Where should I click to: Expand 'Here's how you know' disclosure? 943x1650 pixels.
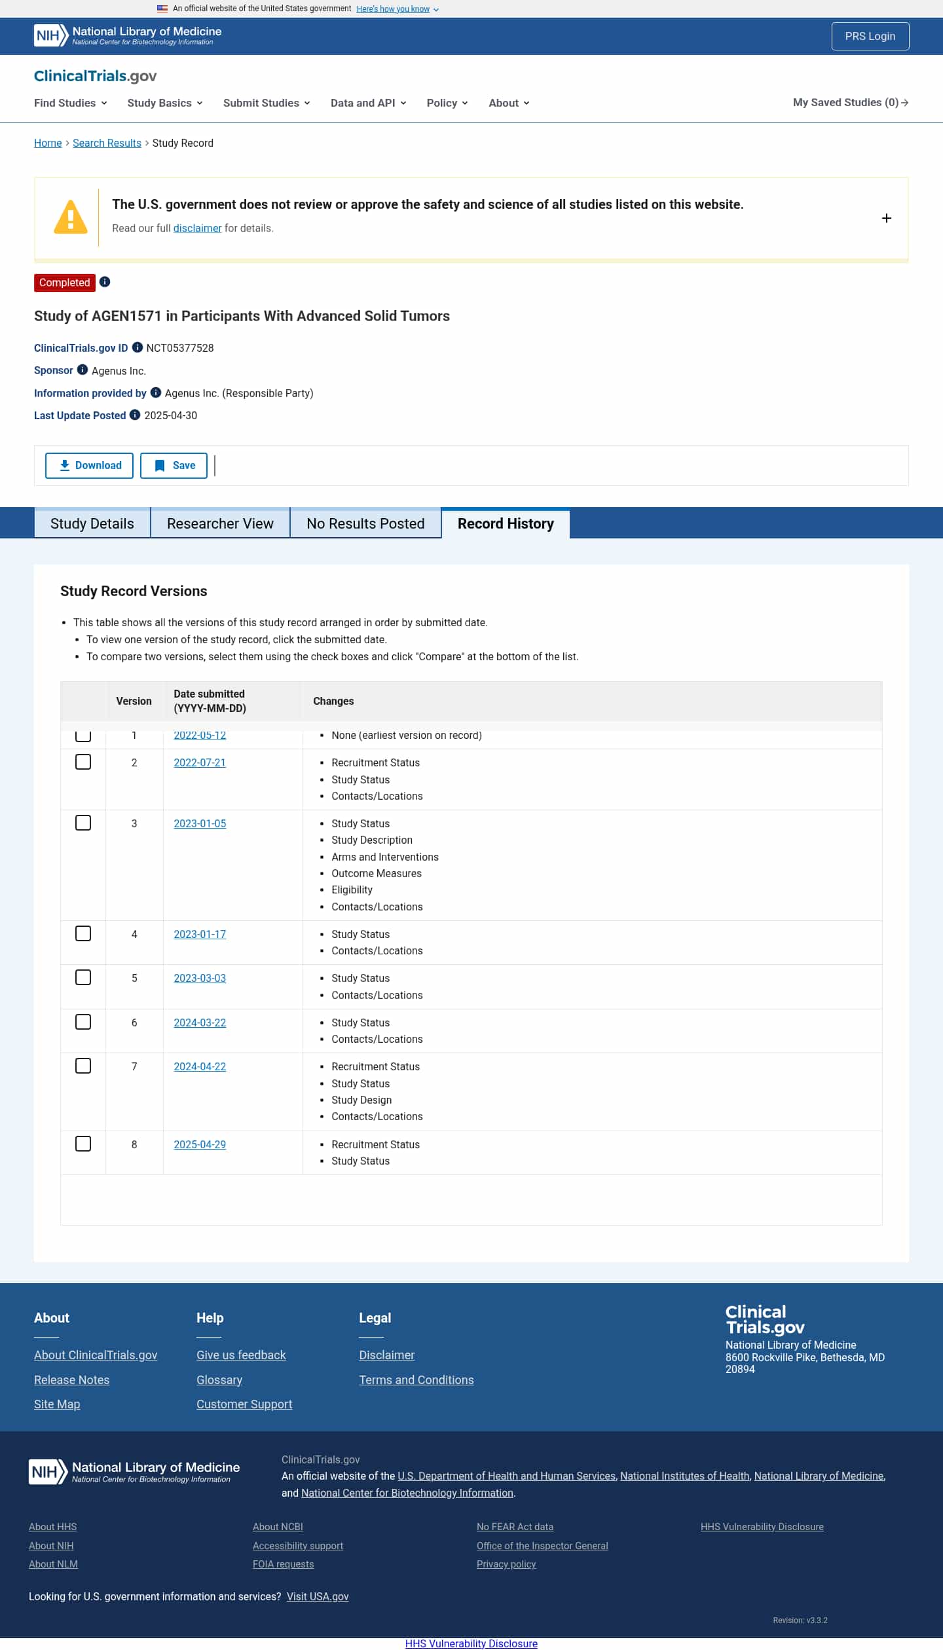coord(397,9)
